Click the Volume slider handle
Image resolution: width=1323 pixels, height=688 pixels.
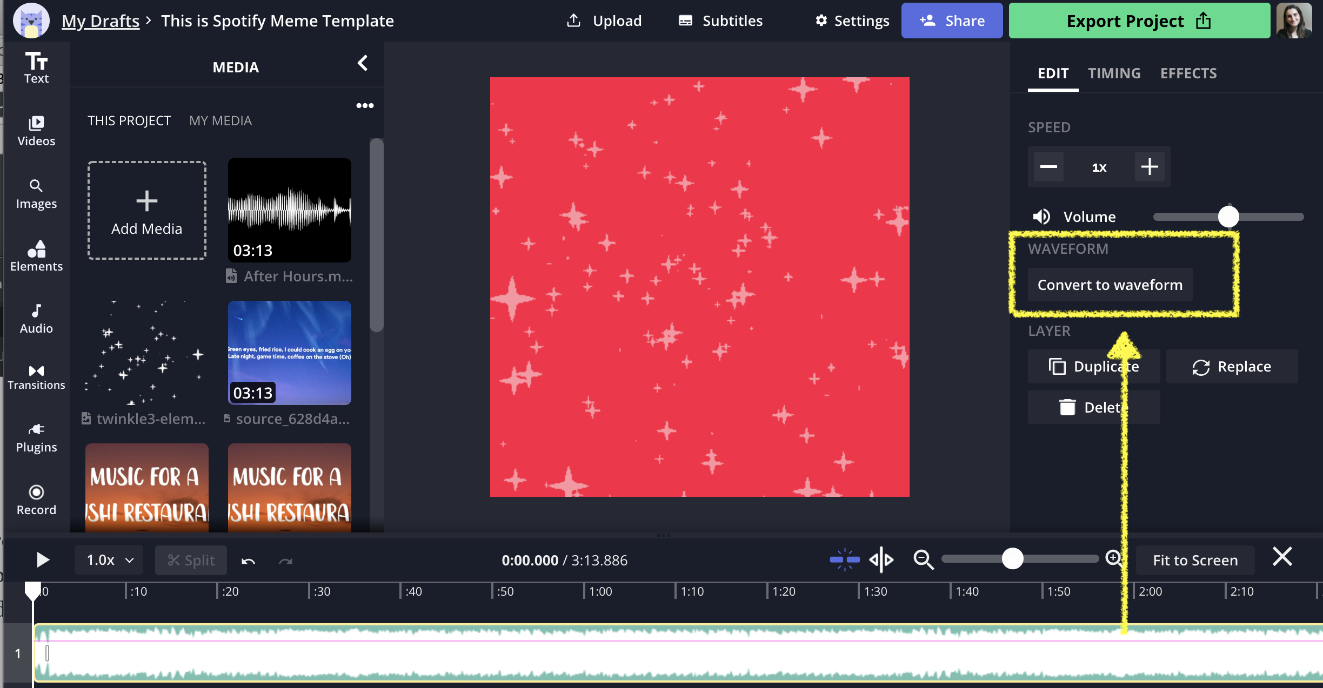click(x=1228, y=217)
